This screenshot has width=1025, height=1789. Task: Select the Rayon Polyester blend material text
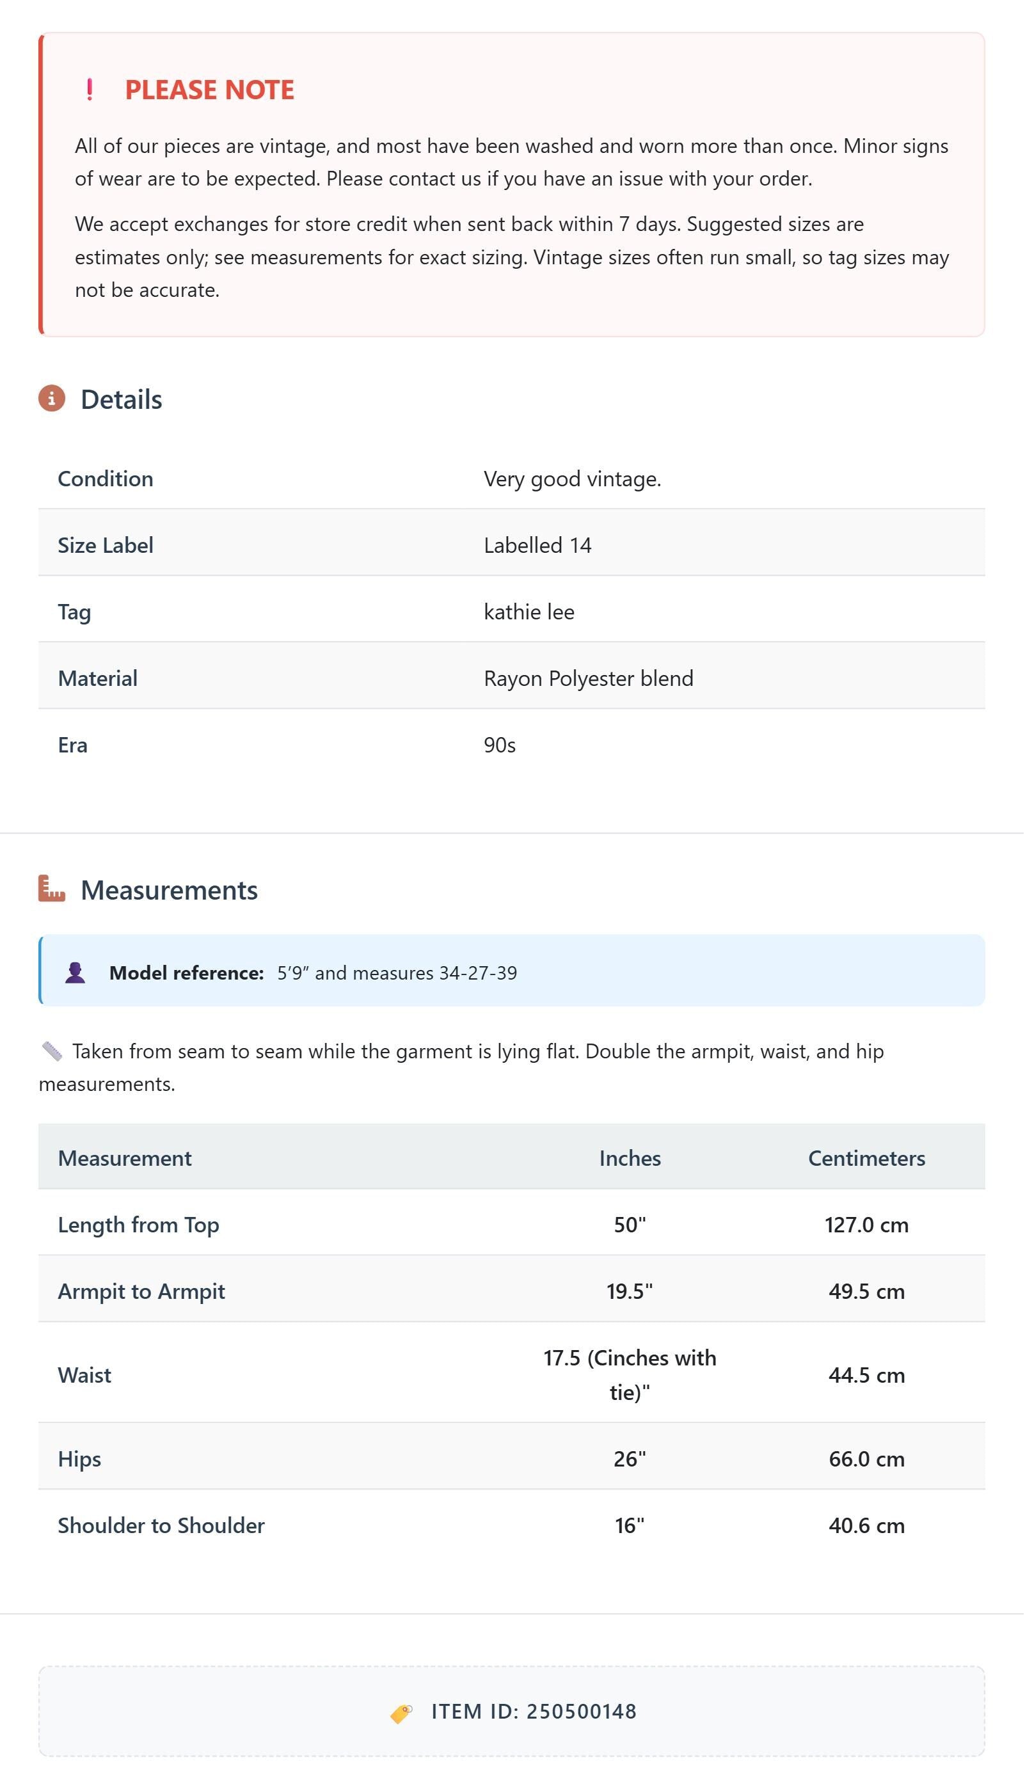pos(589,678)
